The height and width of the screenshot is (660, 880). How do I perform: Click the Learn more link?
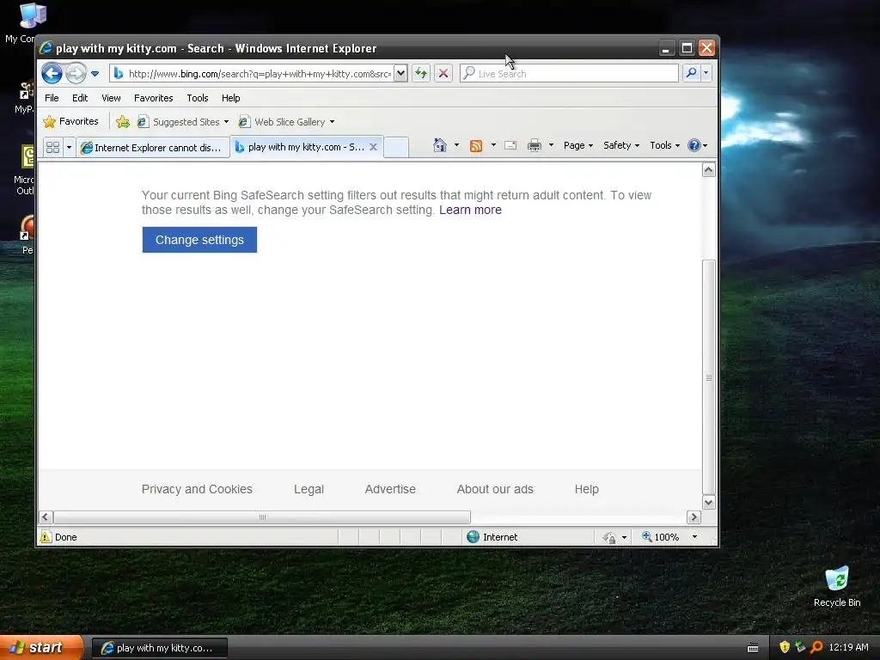470,210
